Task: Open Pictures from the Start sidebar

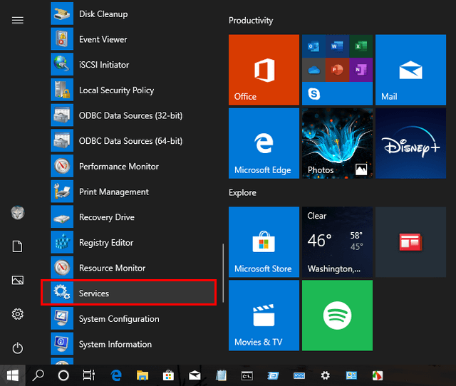Action: click(x=18, y=280)
